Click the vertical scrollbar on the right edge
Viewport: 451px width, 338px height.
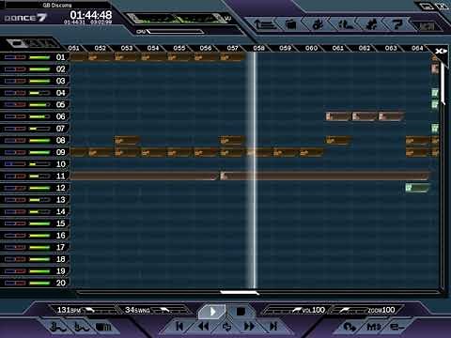pos(443,83)
